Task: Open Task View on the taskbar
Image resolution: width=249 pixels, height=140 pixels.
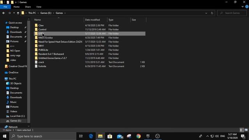Action: click(81, 136)
